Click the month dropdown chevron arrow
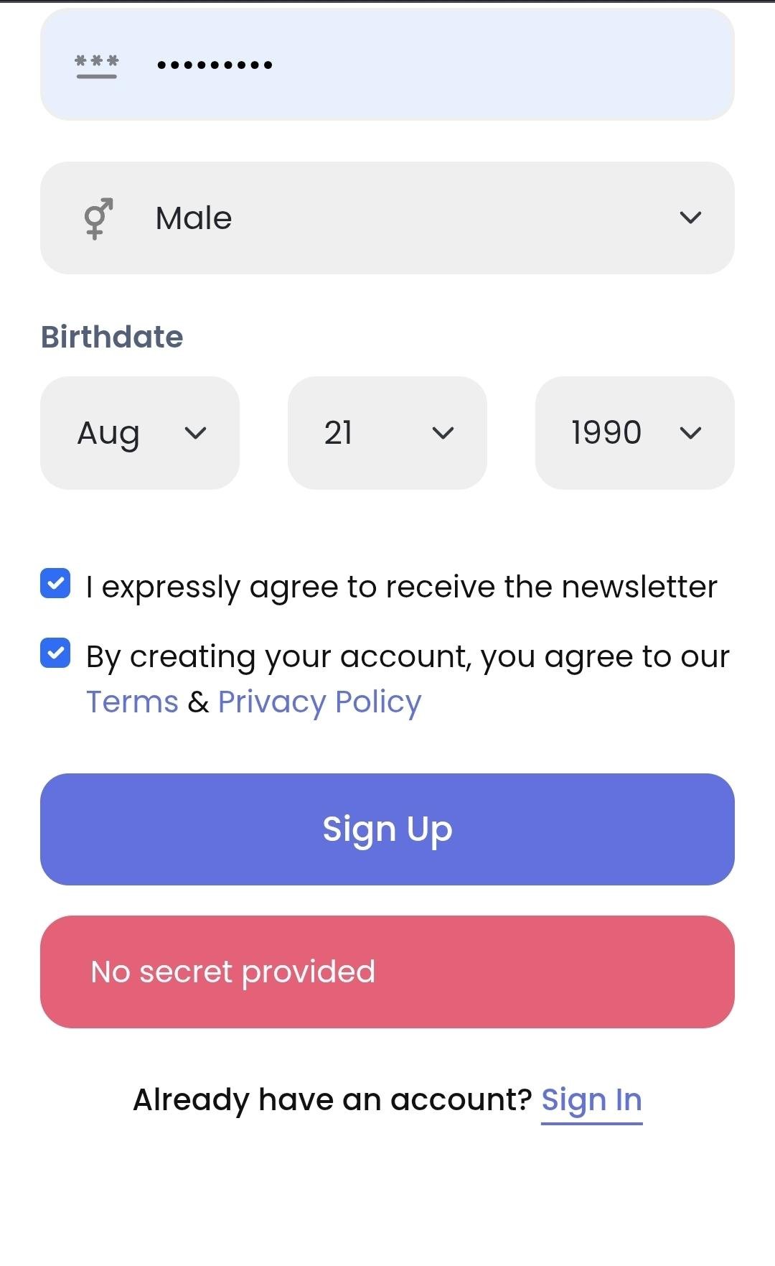 click(195, 433)
